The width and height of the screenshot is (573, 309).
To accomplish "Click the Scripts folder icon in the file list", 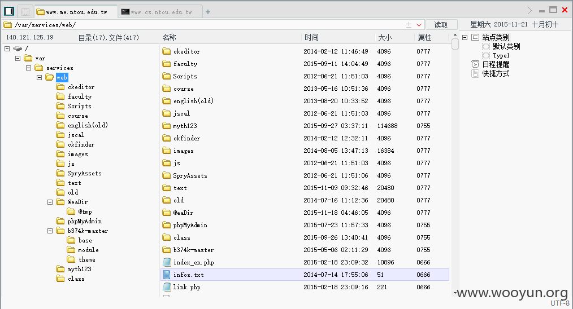I will click(x=167, y=76).
